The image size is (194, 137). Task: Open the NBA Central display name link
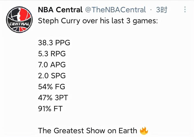point(60,10)
